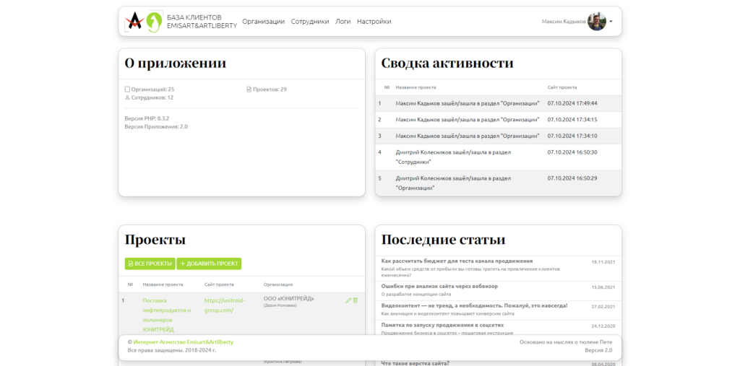
Task: Click the red-black A logo icon
Action: [134, 21]
